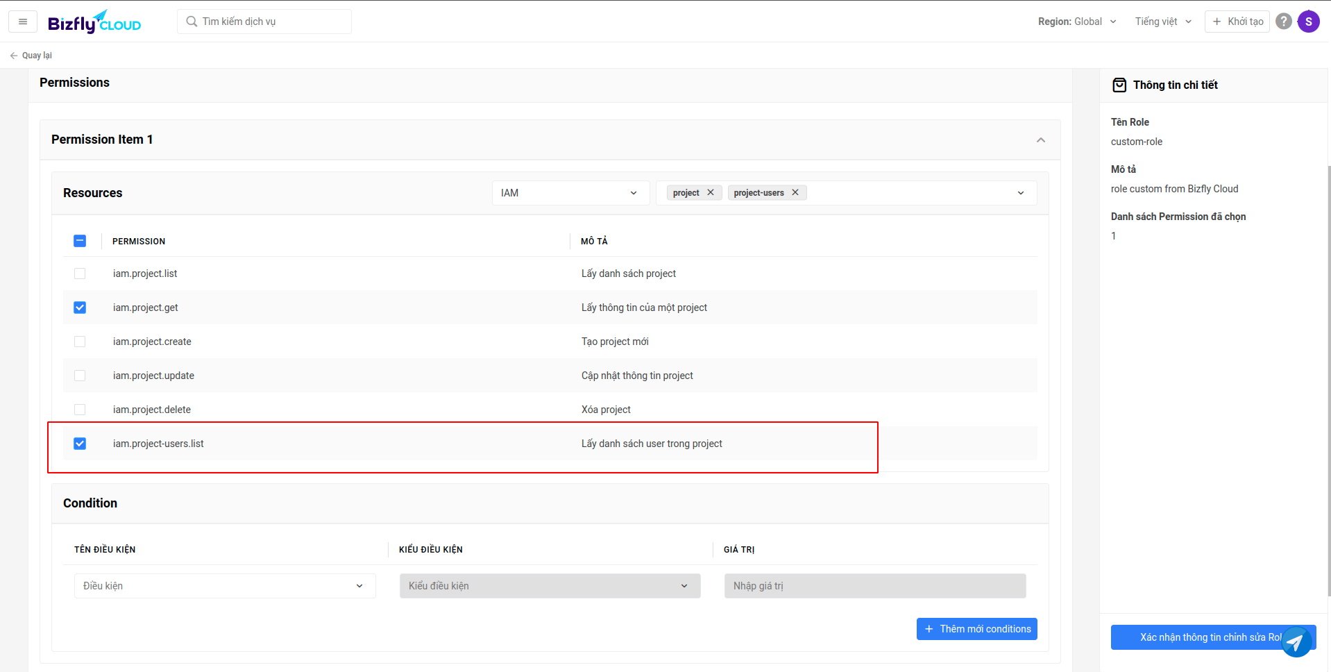
Task: Uncheck the iam.project.get permission
Action: (80, 308)
